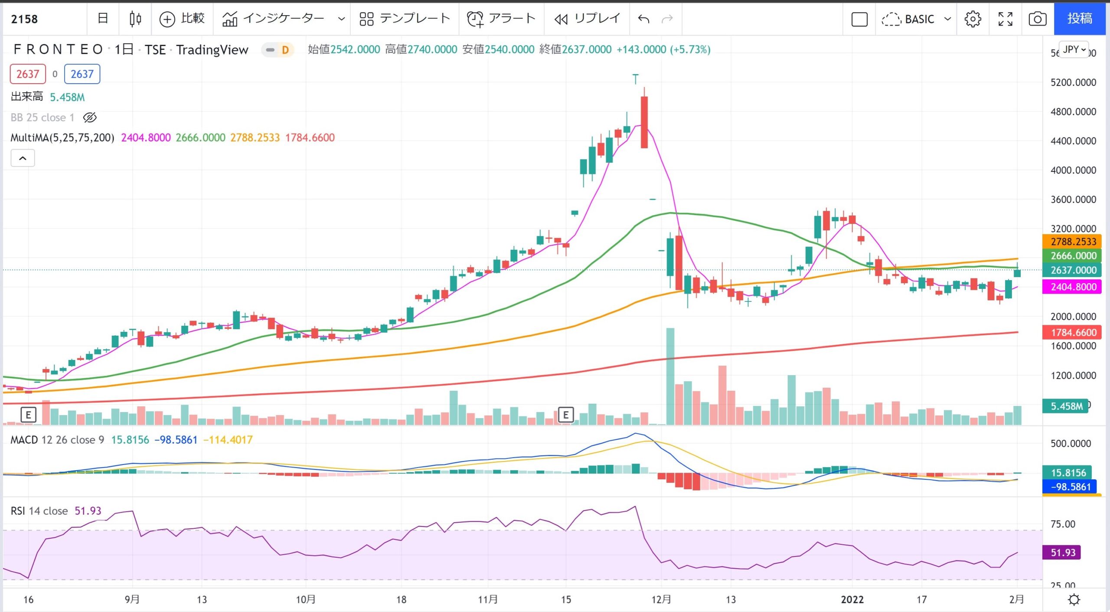Select the MultiMA(5,25,75,200) indicator legend
The height and width of the screenshot is (612, 1110).
pos(62,137)
